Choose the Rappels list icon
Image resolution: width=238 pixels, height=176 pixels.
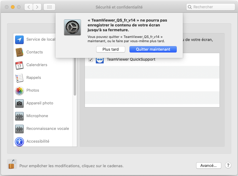coord(19,78)
